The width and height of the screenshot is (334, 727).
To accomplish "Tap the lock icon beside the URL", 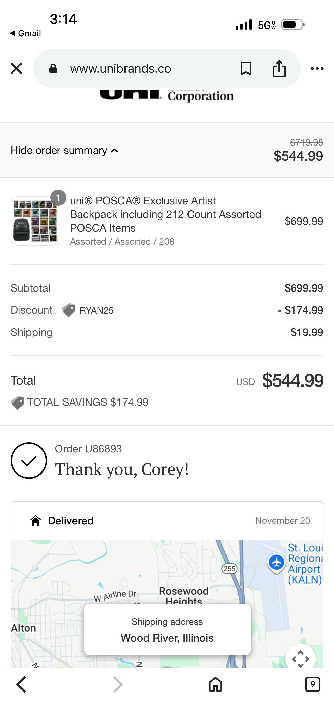I will pos(53,69).
